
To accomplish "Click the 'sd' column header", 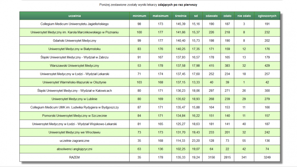I will (x=196, y=16).
